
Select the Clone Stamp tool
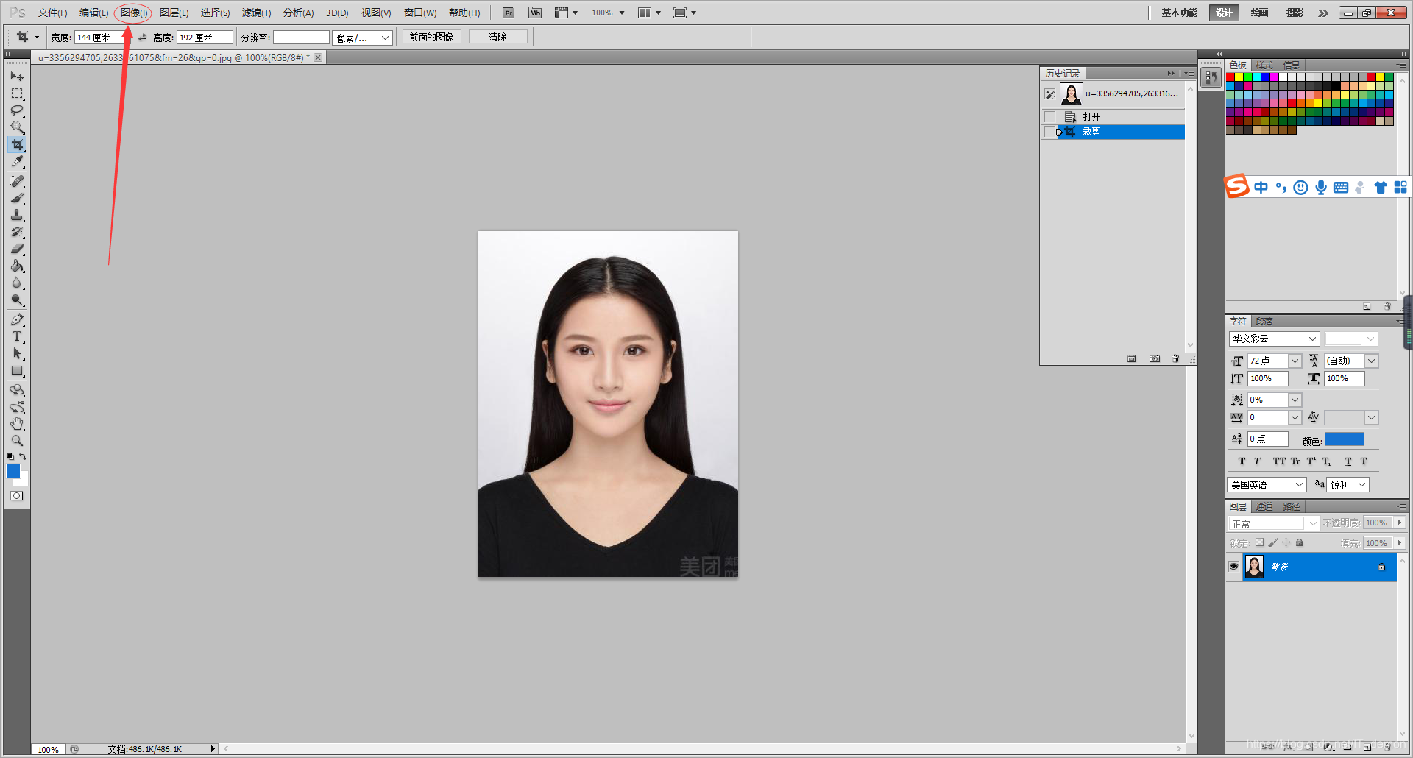click(x=17, y=215)
